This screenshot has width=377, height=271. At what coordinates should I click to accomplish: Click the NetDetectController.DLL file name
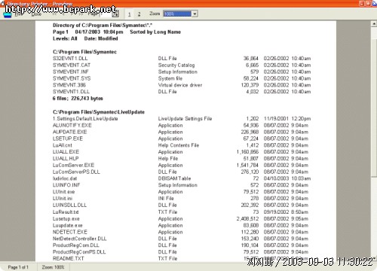click(79, 239)
